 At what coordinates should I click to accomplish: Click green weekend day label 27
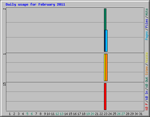pos(123,114)
